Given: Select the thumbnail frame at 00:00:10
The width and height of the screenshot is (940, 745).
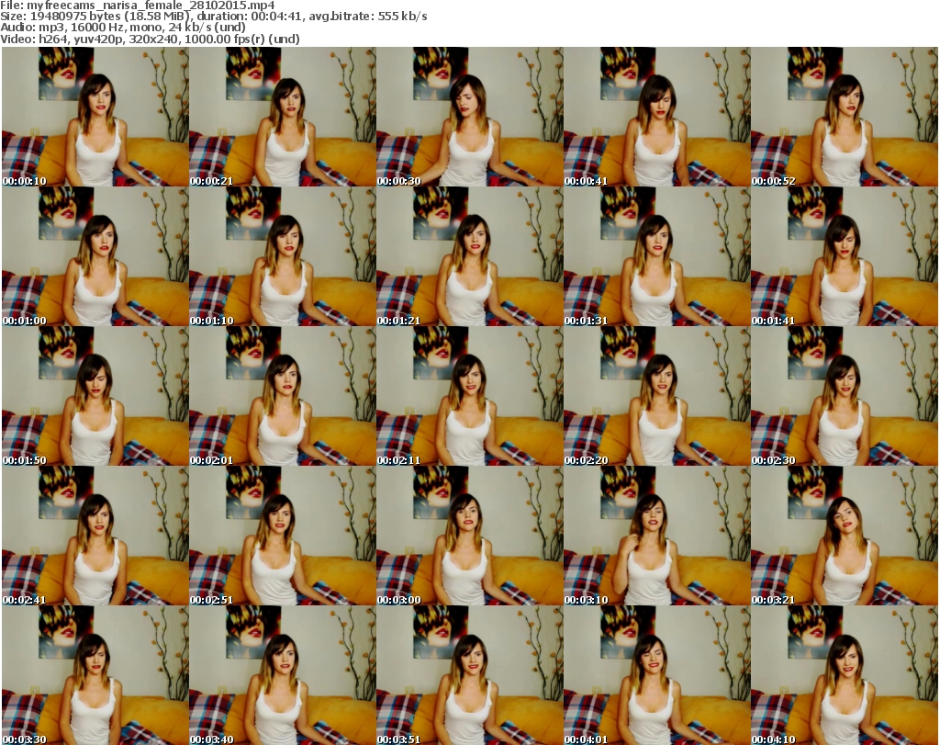Looking at the screenshot, I should pos(95,117).
